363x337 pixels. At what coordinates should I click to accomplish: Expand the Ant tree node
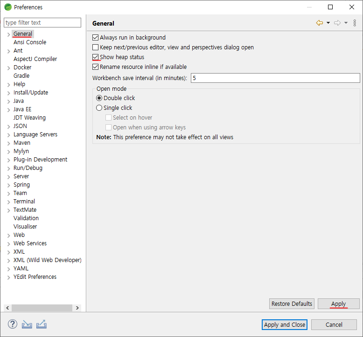8,51
